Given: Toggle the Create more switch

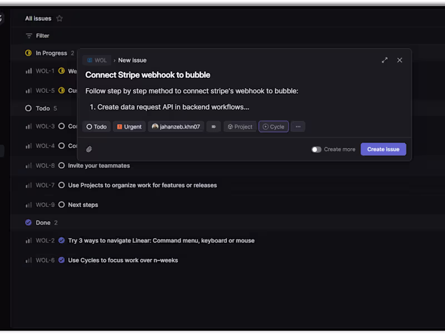Looking at the screenshot, I should [x=317, y=149].
